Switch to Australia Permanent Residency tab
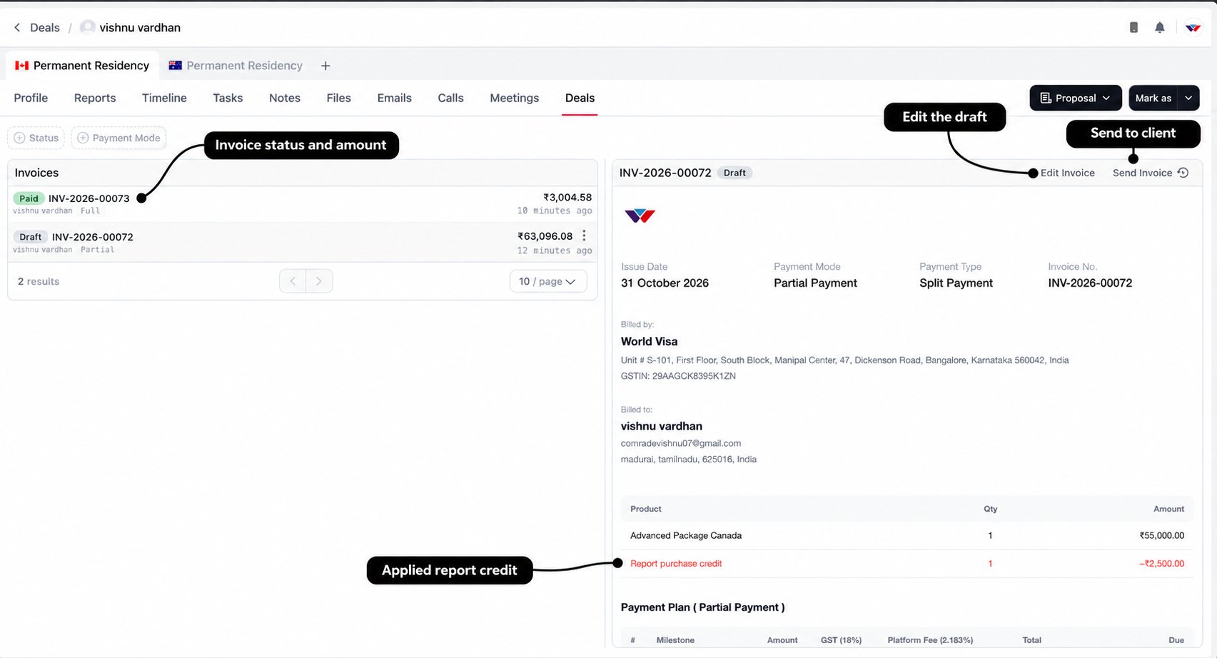The image size is (1217, 658). [236, 66]
